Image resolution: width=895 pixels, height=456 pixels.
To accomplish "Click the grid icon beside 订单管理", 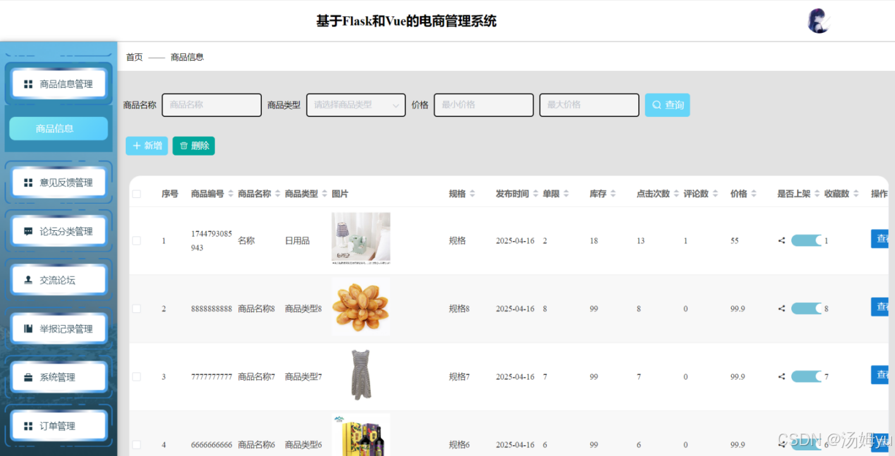I will (x=28, y=426).
